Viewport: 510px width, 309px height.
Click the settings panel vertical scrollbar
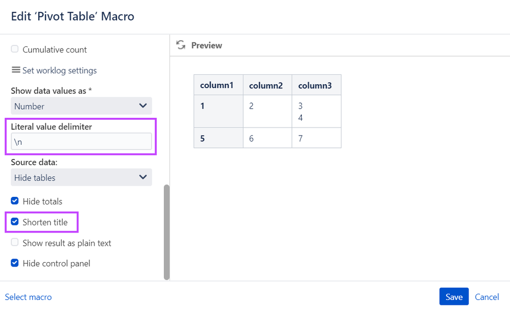click(x=166, y=232)
